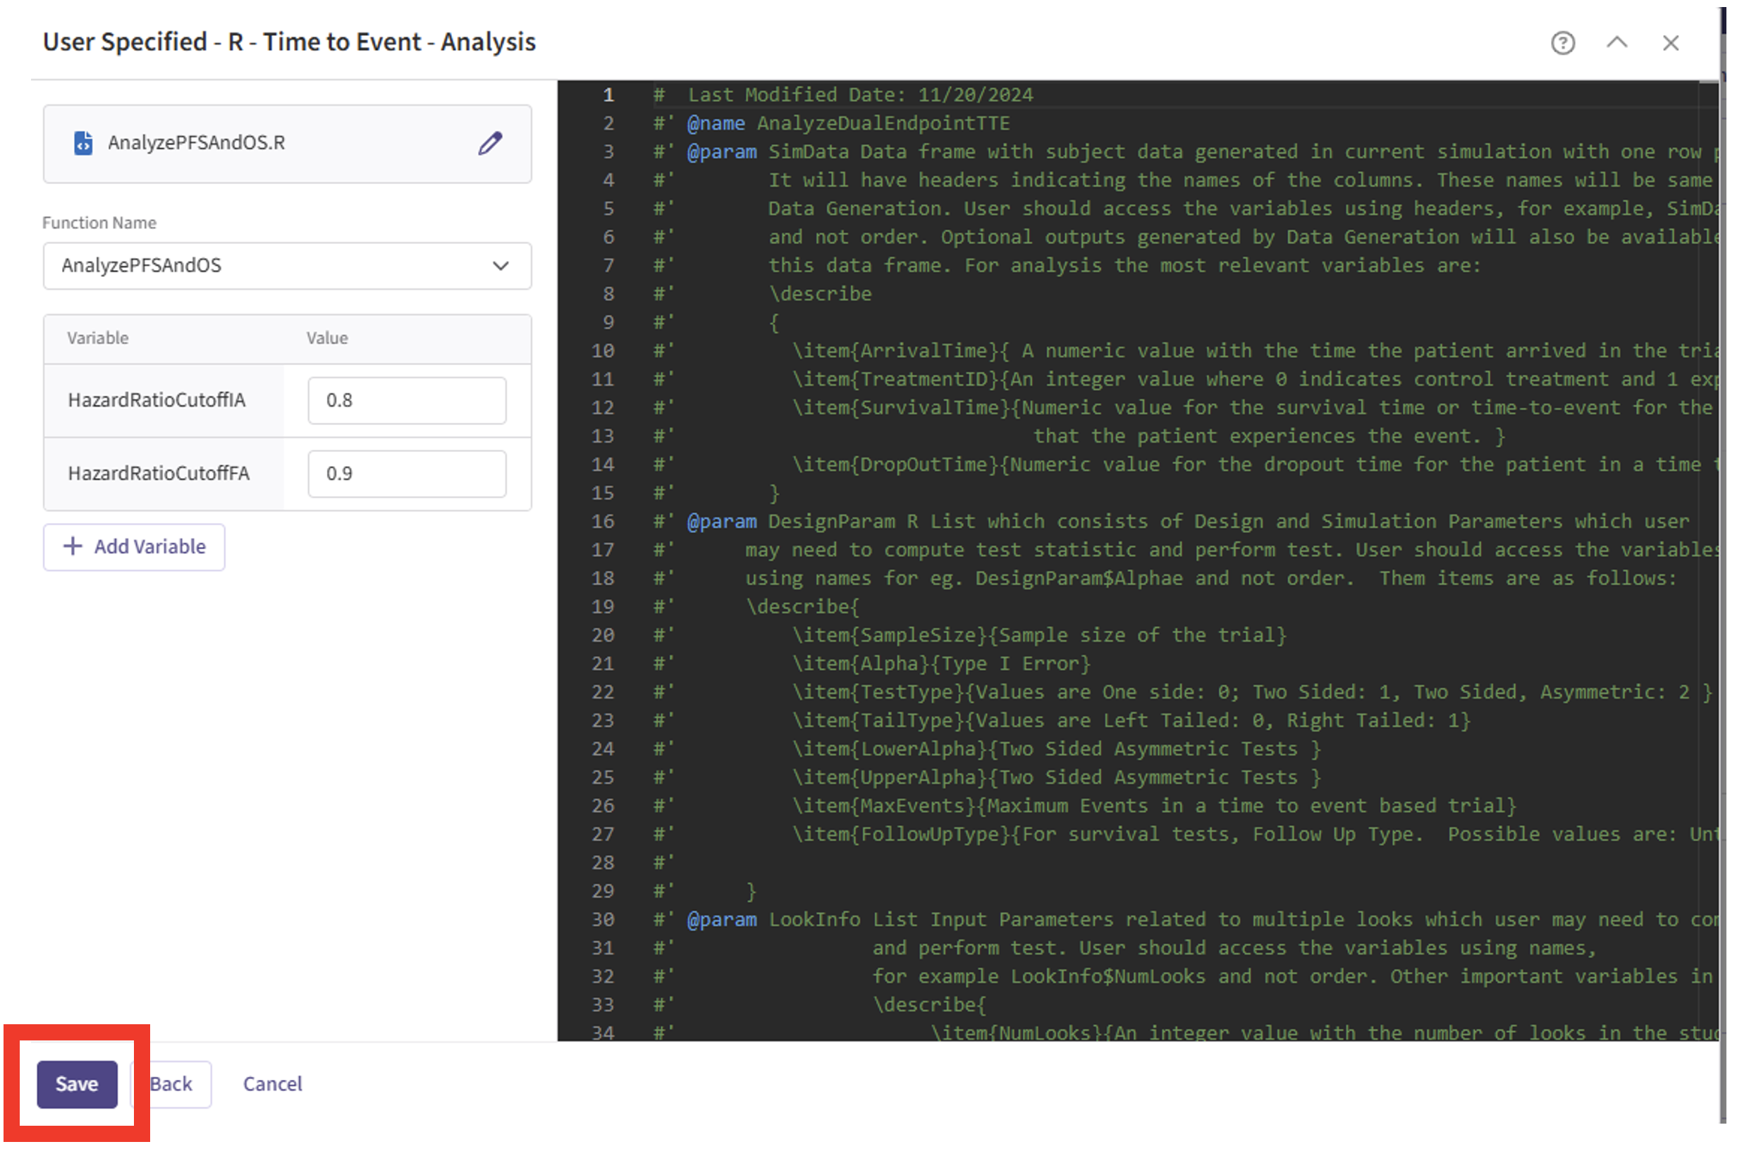
Task: Collapse the panel with the up chevron
Action: (1617, 43)
